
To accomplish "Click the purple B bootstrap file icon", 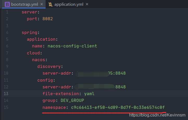I will pos(7,4).
